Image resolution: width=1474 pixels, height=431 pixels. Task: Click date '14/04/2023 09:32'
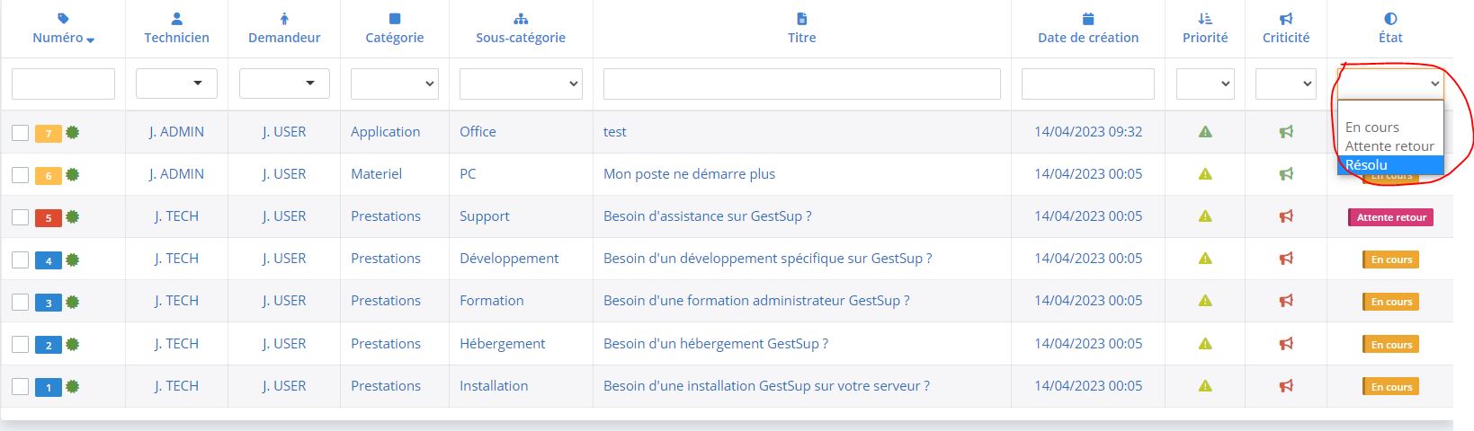[x=1088, y=132]
